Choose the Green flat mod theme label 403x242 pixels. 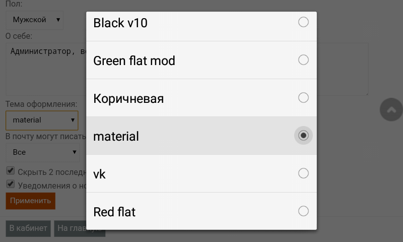[x=135, y=60]
